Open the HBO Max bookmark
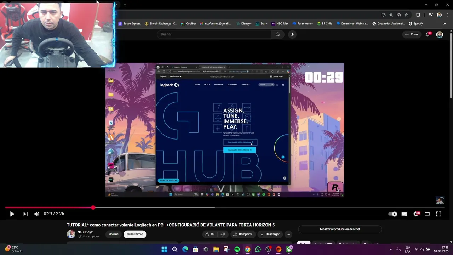Viewport: 453px width, 255px height. pyautogui.click(x=280, y=24)
